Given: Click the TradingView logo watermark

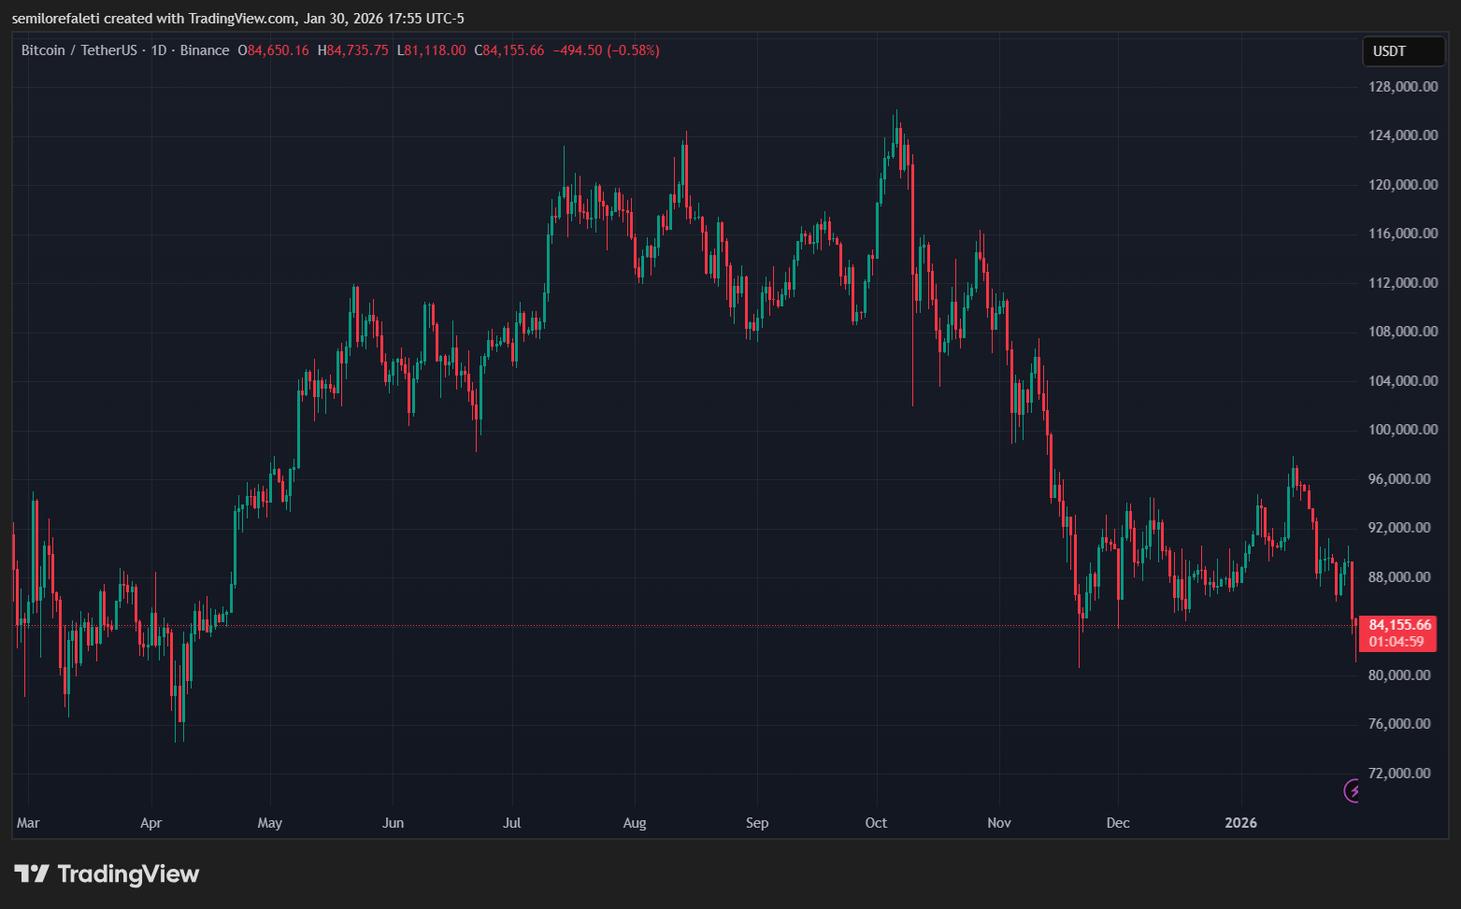Looking at the screenshot, I should click(x=107, y=873).
